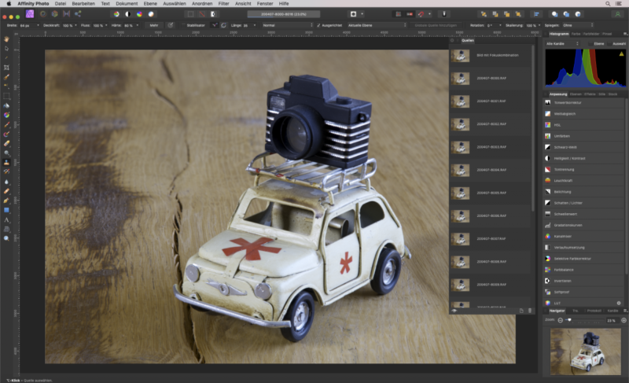Open the Alle Kanäle channel dropdown
Image resolution: width=629 pixels, height=383 pixels.
[562, 44]
